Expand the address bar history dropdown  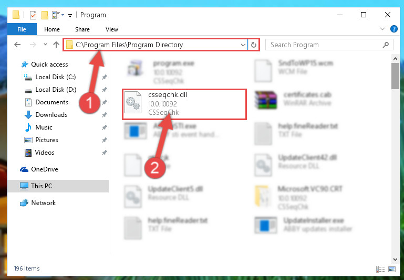tap(243, 45)
